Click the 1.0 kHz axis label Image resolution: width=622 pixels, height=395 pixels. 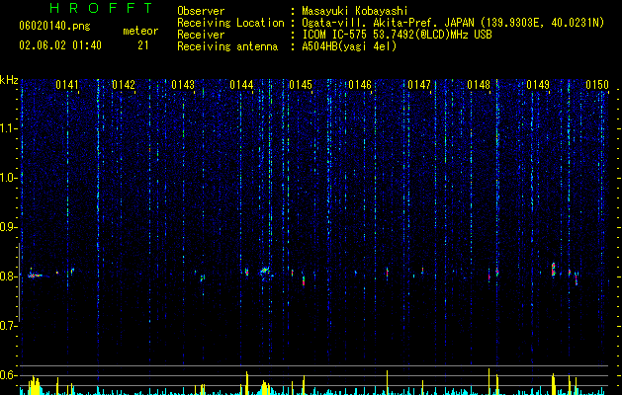pos(9,178)
